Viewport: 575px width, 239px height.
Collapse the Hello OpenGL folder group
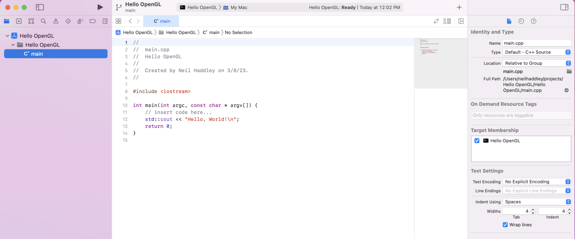(x=13, y=45)
